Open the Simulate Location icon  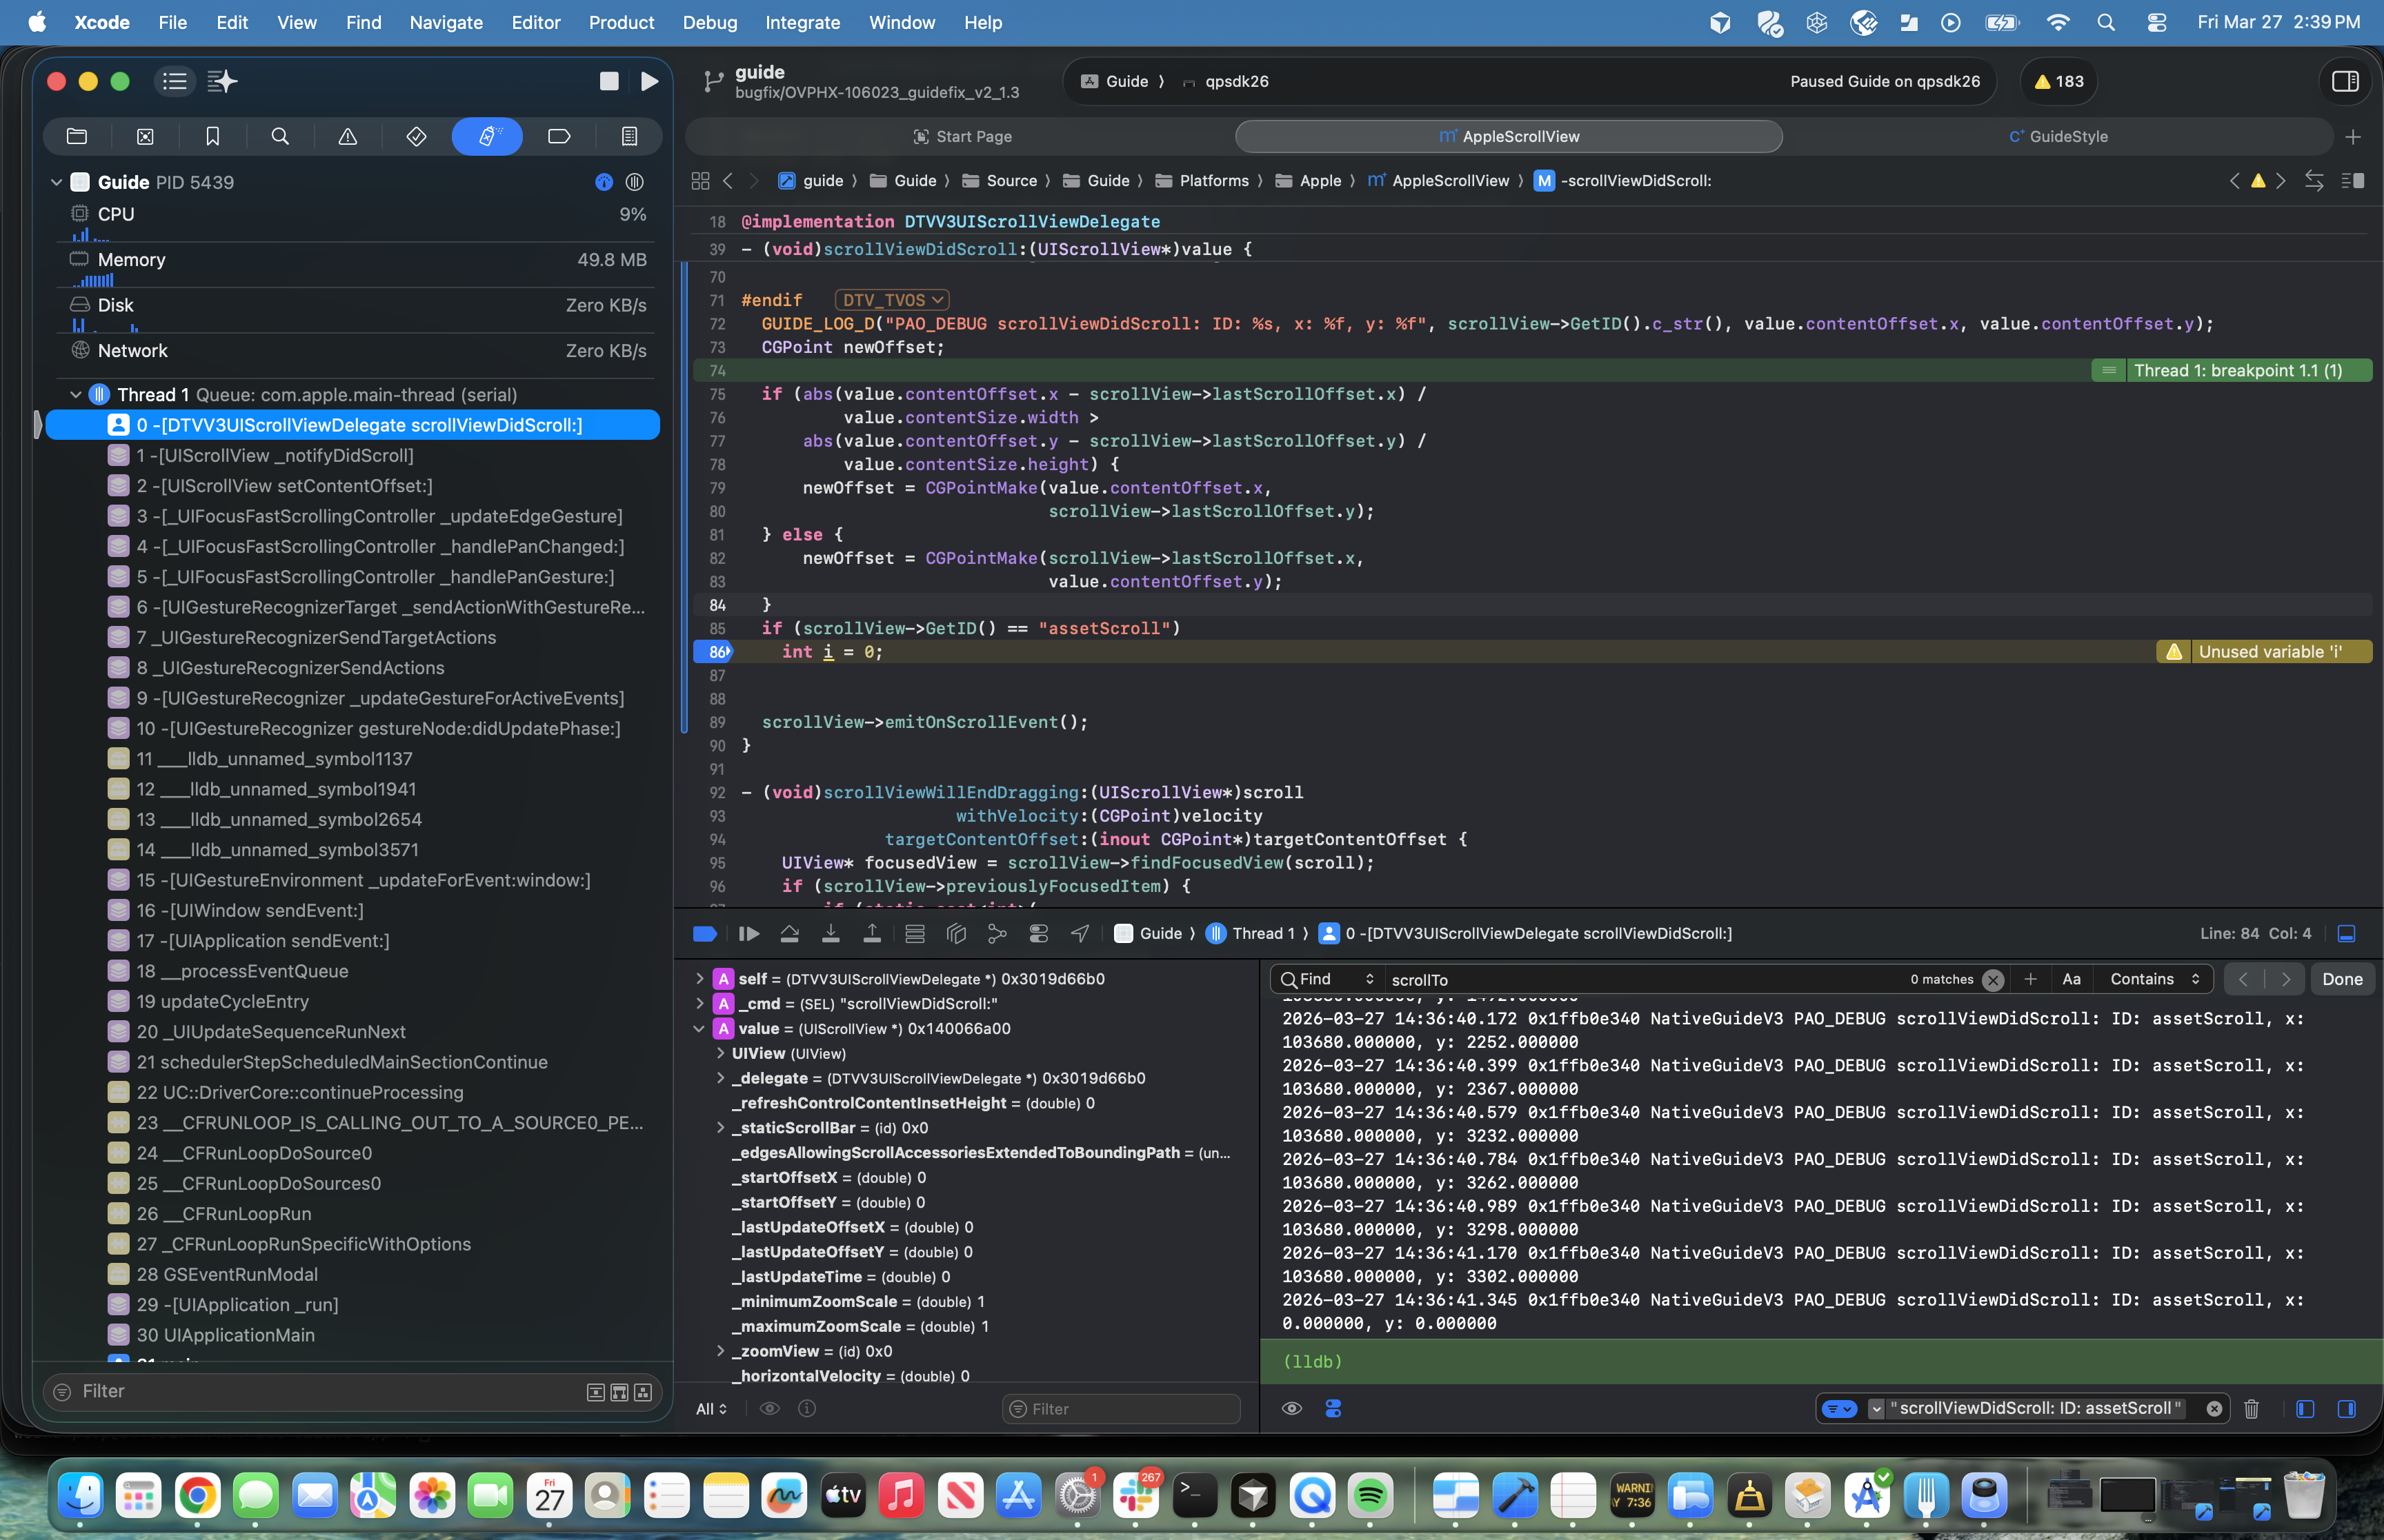point(1080,933)
